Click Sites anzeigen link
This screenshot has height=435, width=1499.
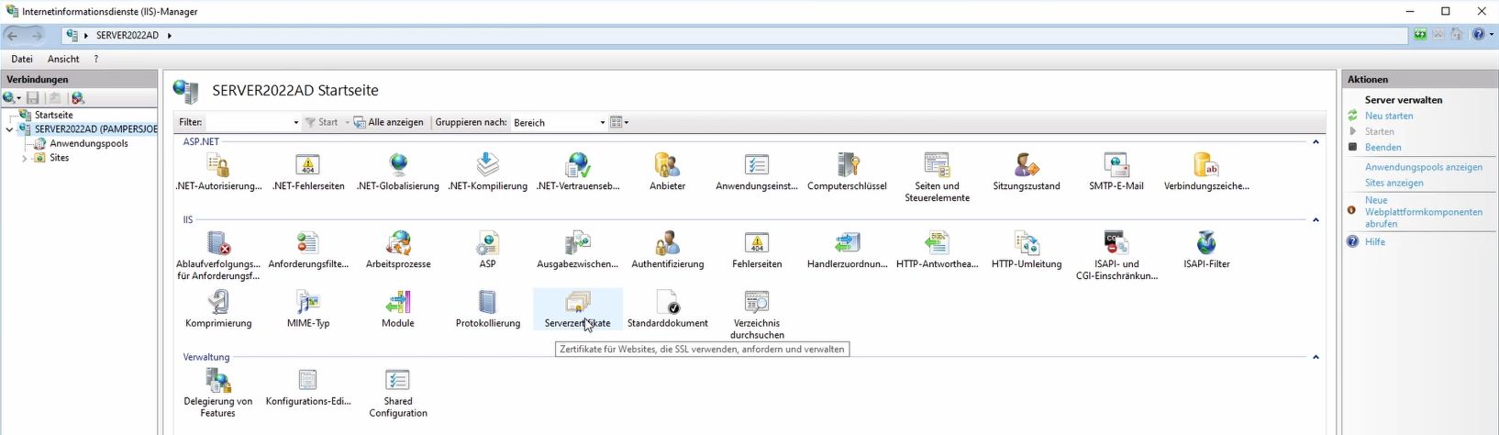click(x=1394, y=183)
